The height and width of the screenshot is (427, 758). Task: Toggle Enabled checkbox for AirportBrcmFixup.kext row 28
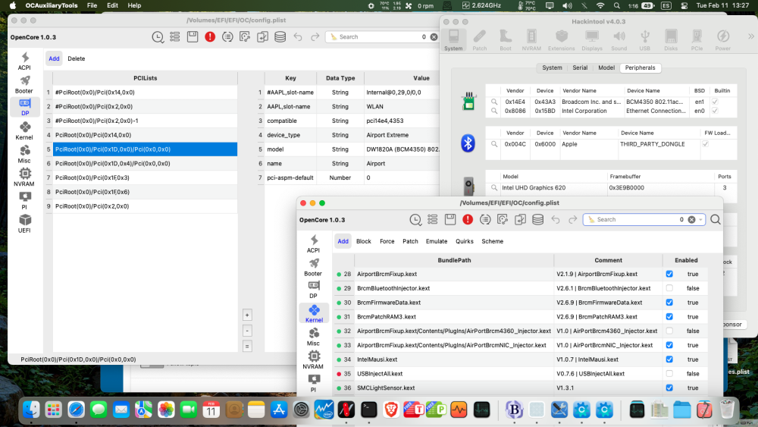pyautogui.click(x=669, y=274)
